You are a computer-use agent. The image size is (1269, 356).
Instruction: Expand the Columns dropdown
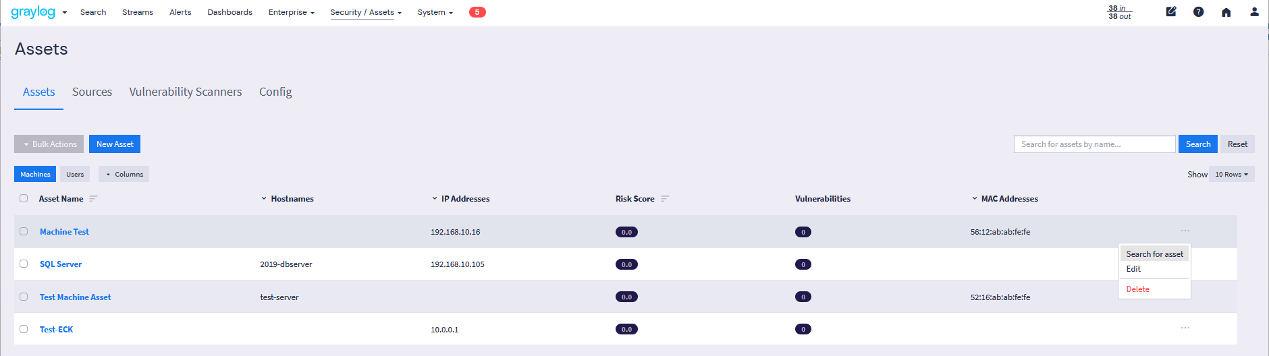coord(124,174)
